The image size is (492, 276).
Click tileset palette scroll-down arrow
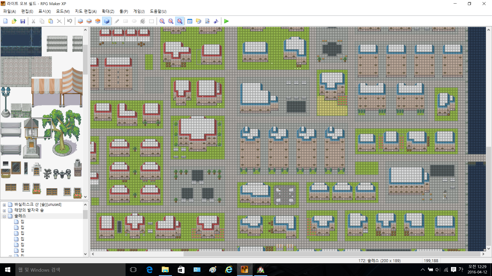[85, 197]
